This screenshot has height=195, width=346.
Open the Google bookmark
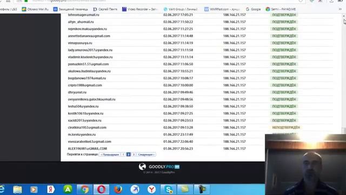pyautogui.click(x=254, y=9)
